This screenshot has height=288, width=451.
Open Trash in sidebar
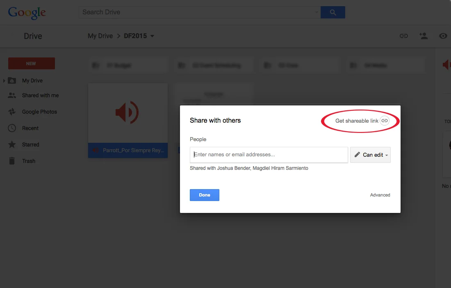click(x=28, y=161)
